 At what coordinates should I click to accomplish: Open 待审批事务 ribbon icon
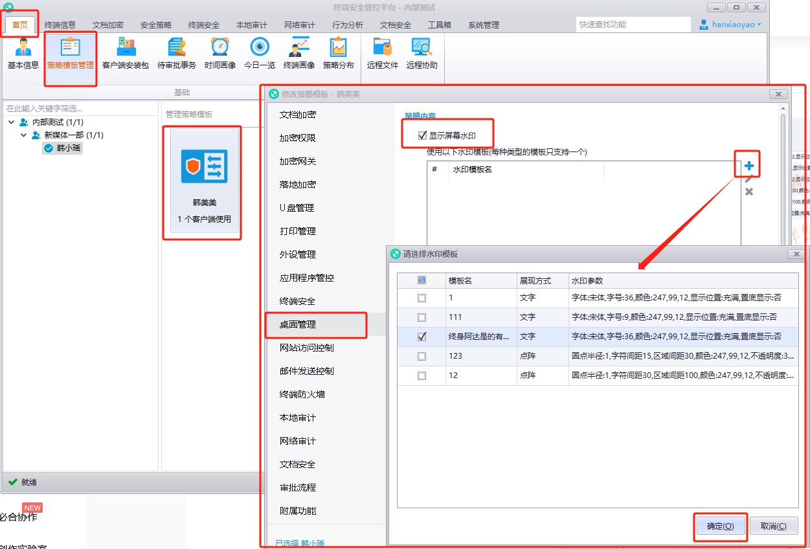click(177, 54)
